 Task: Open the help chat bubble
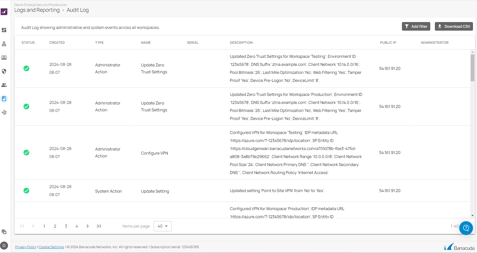[466, 228]
